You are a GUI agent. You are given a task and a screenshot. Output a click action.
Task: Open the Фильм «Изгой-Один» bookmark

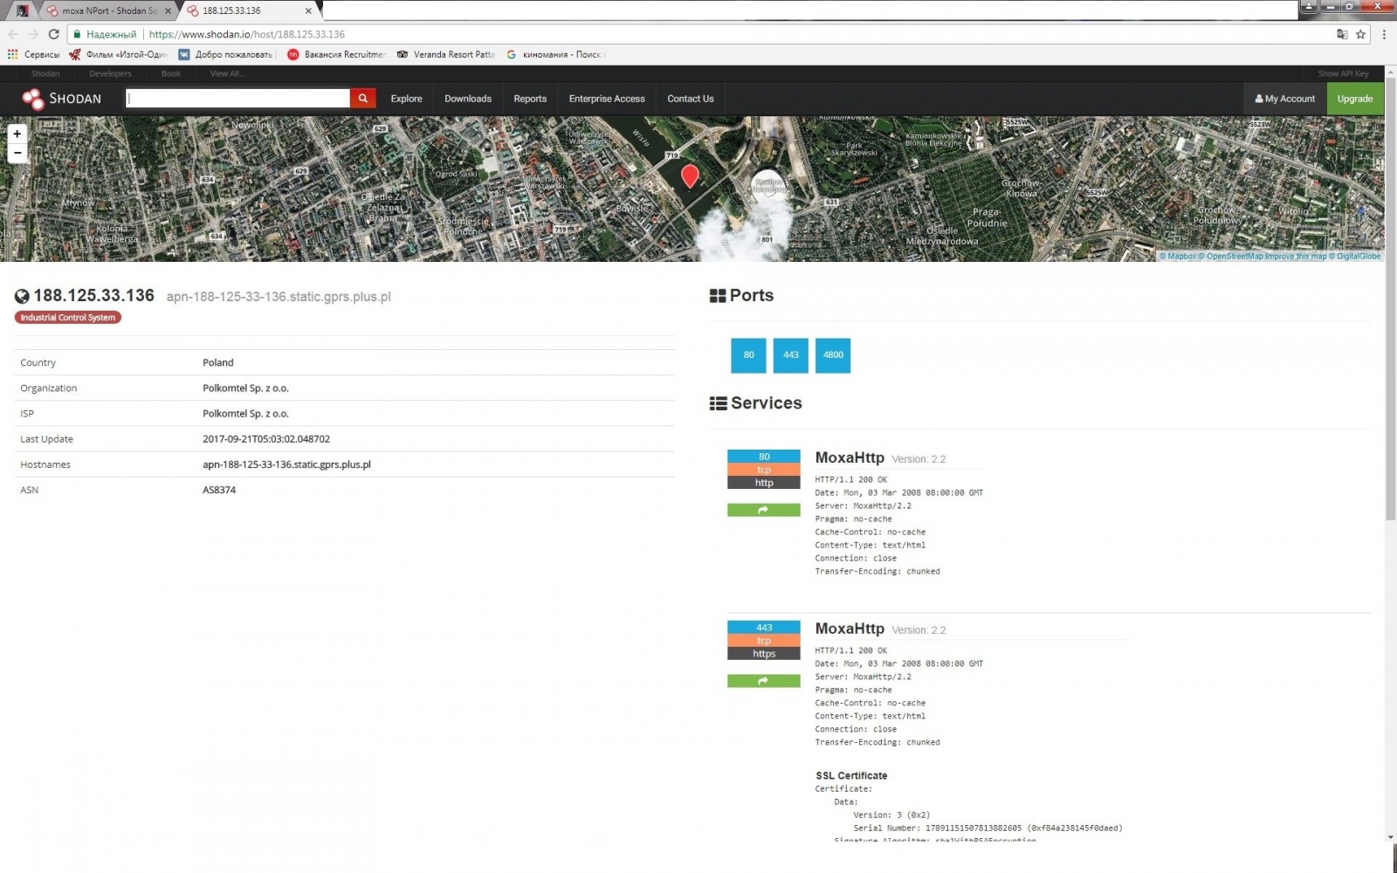pos(118,54)
